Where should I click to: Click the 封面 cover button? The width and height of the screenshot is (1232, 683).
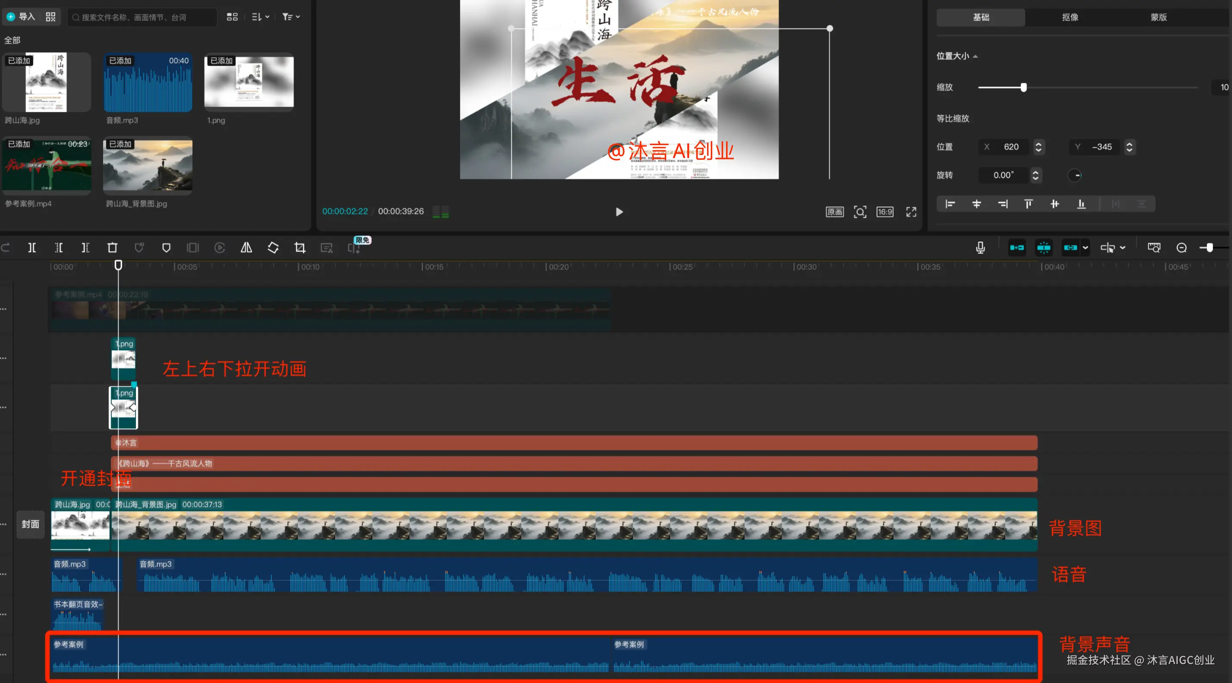[31, 524]
